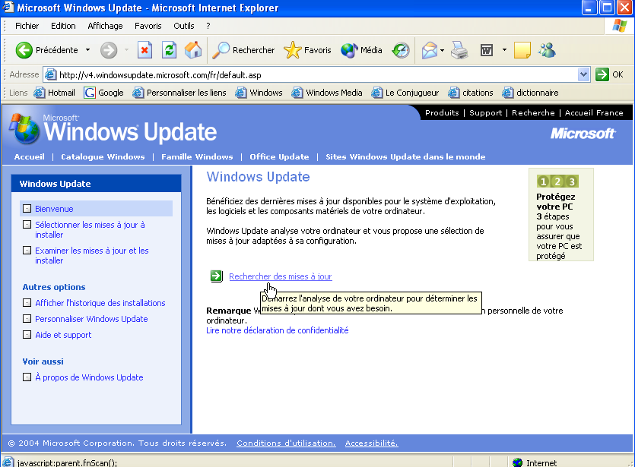The image size is (635, 467).
Task: Open the Hotmail links bar shortcut
Action: pyautogui.click(x=54, y=93)
